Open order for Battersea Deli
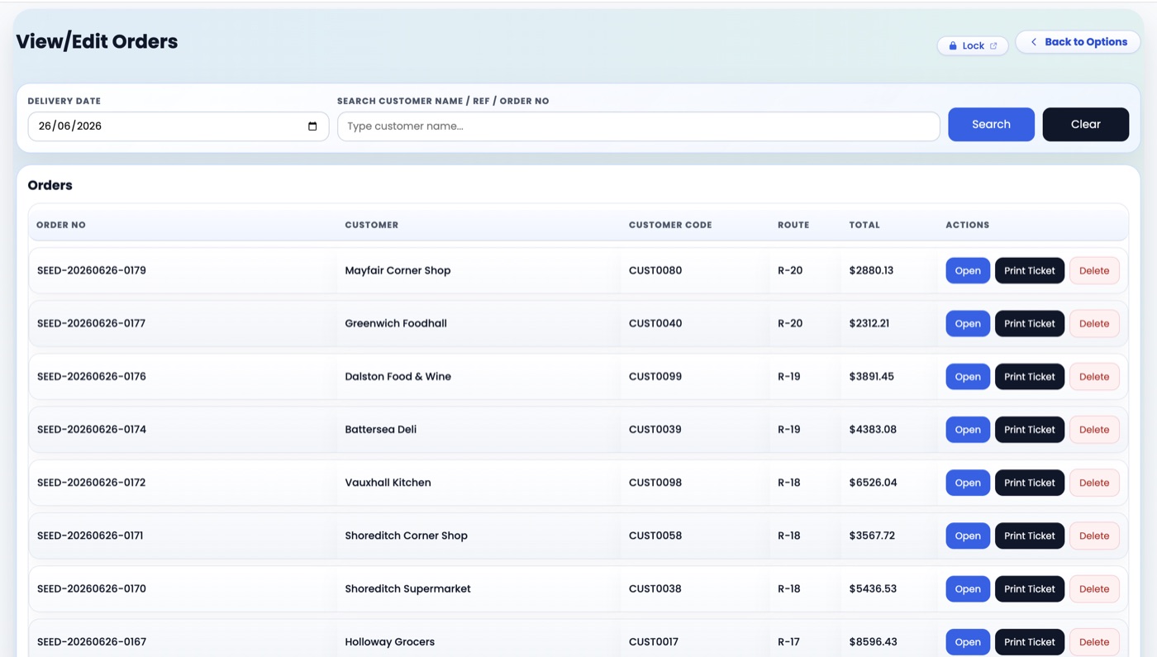 coord(968,430)
